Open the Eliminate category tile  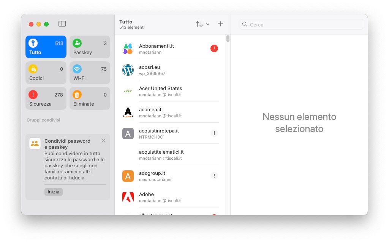pos(90,98)
